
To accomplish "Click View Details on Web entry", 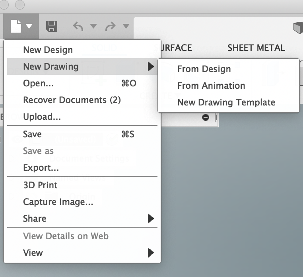I will click(x=82, y=236).
